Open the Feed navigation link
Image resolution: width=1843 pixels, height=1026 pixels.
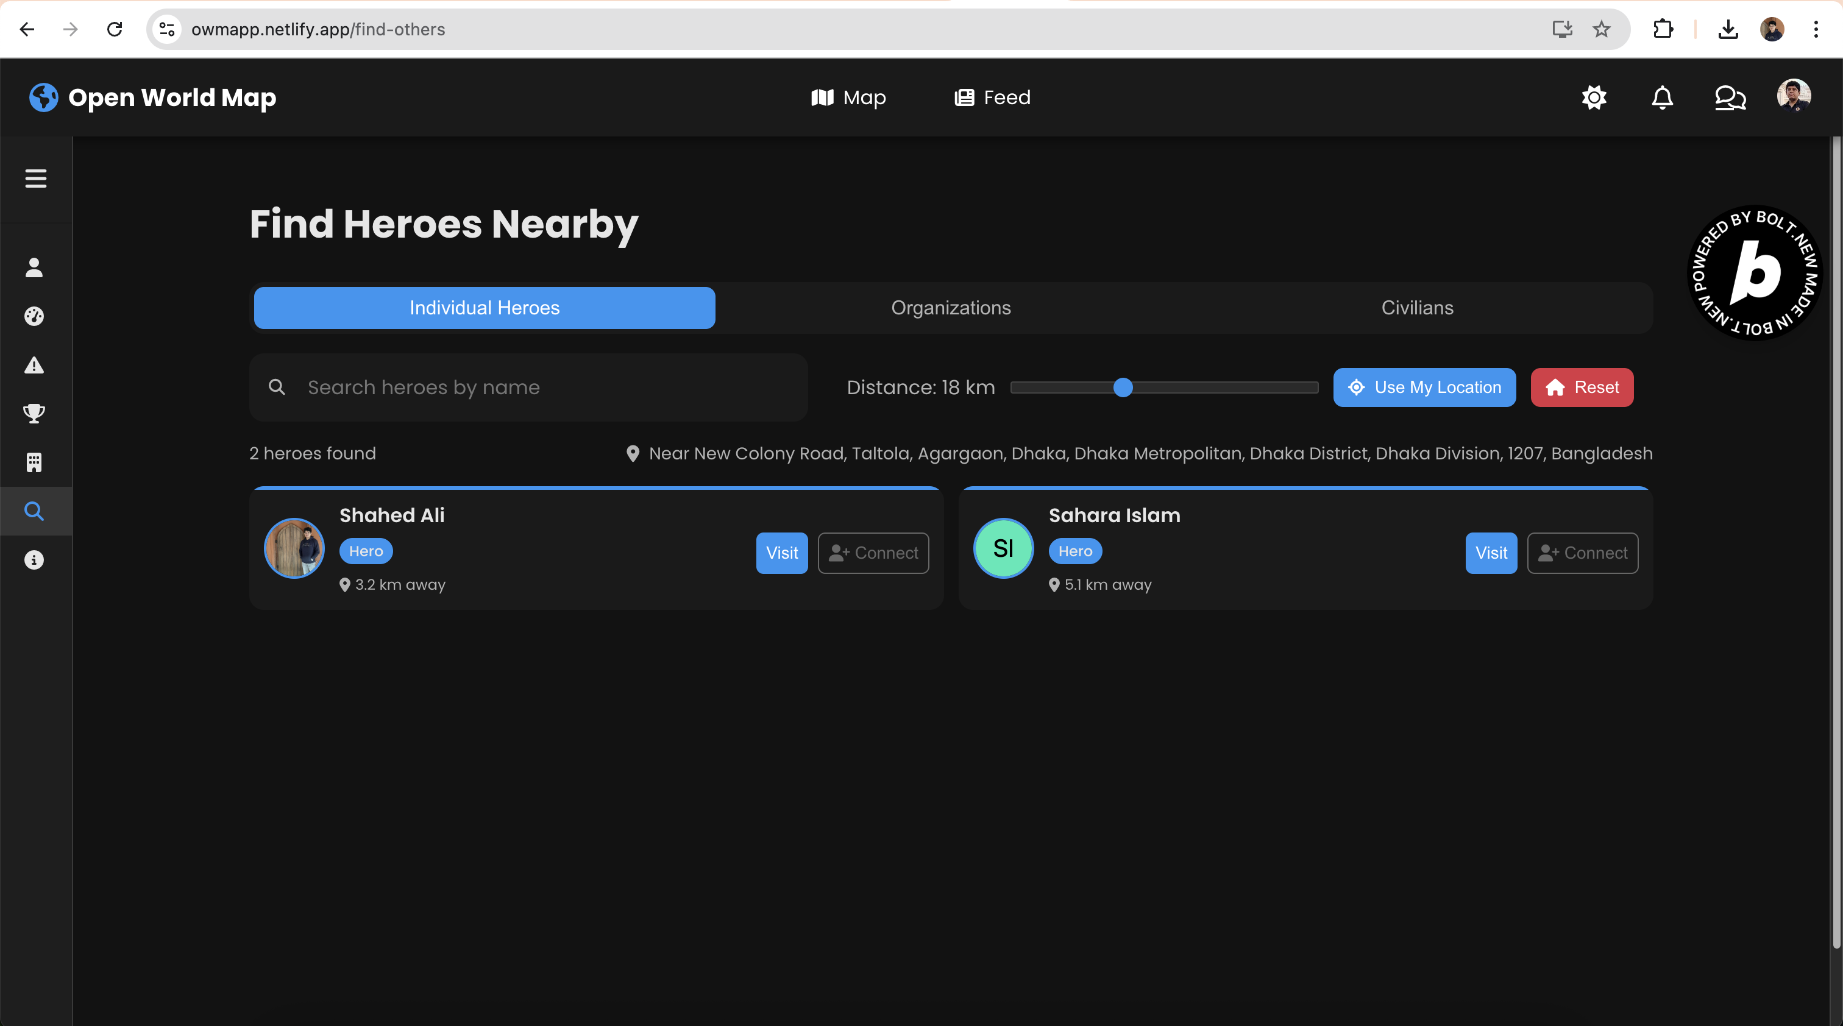[x=992, y=97]
